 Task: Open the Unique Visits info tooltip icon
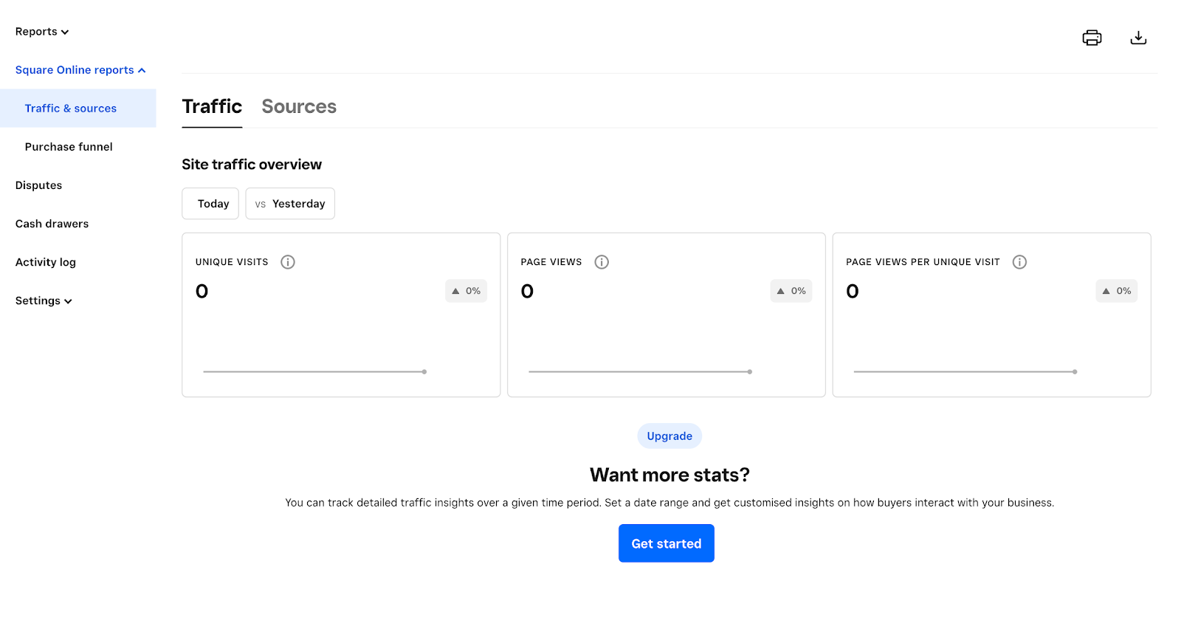click(x=288, y=262)
